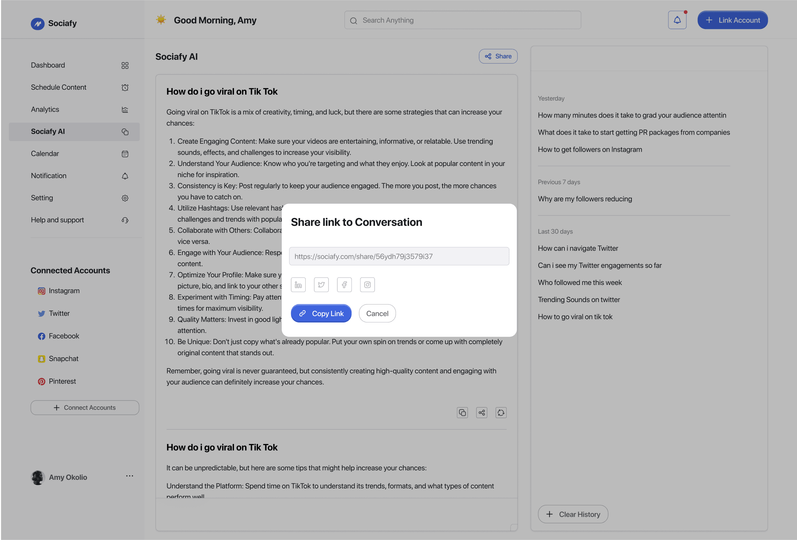Click the share icon below the response
Screen dimensions: 797x540
click(482, 413)
